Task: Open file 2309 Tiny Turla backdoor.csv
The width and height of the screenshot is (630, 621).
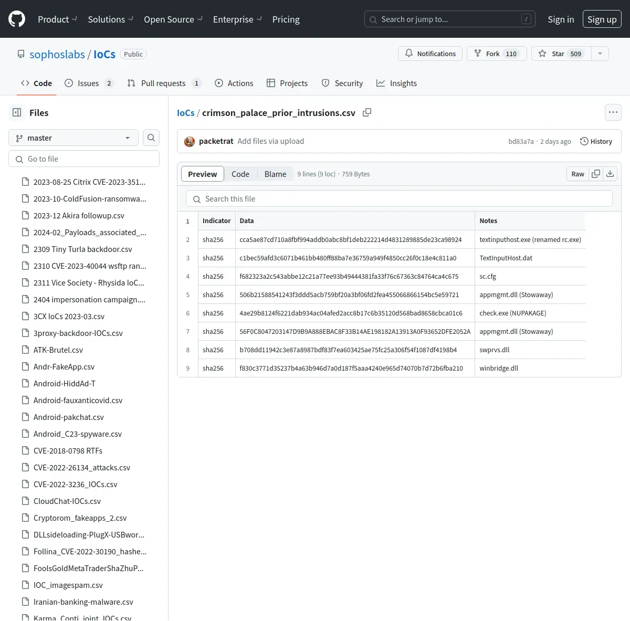Action: [84, 249]
